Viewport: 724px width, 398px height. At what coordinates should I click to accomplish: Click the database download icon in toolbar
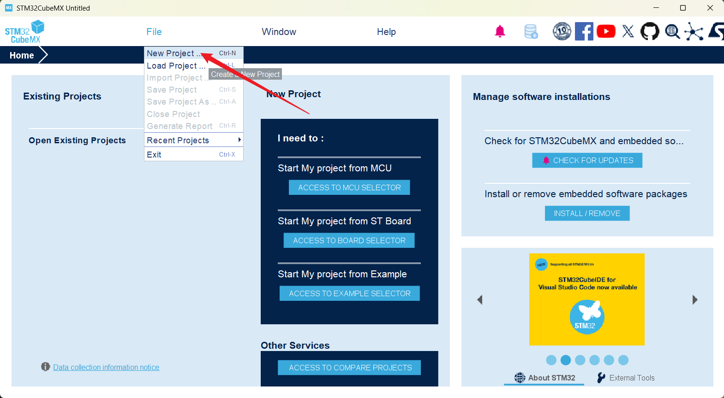531,31
